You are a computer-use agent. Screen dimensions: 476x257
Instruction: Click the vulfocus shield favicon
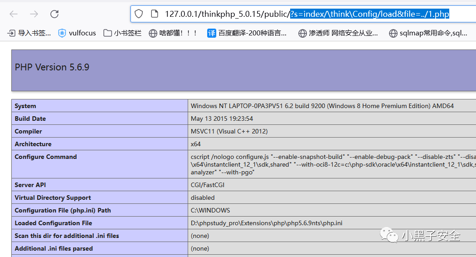[x=62, y=33]
